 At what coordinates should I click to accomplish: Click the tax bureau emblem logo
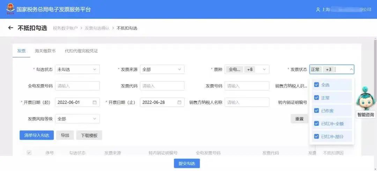click(x=10, y=9)
